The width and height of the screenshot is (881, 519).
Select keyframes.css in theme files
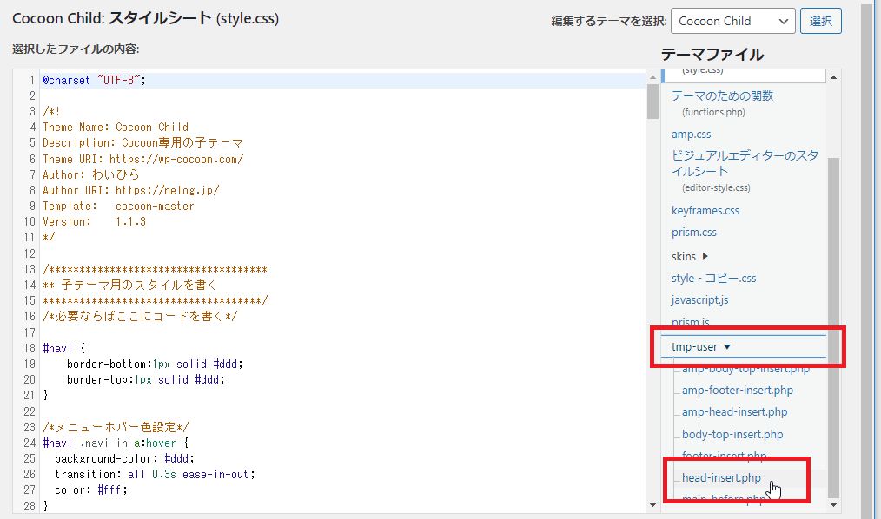[705, 211]
